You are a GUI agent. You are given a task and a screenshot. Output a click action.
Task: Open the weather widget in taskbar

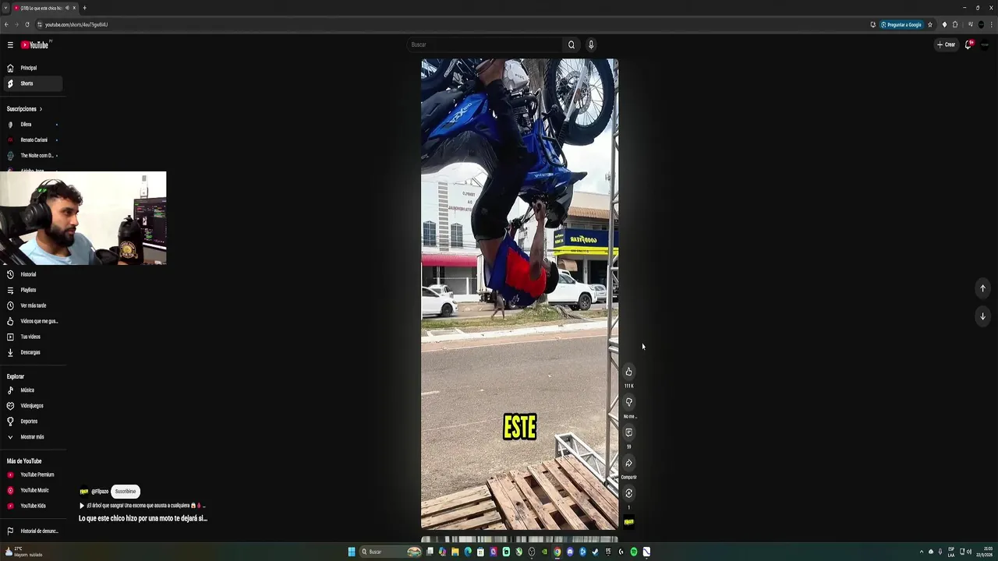[x=23, y=552]
